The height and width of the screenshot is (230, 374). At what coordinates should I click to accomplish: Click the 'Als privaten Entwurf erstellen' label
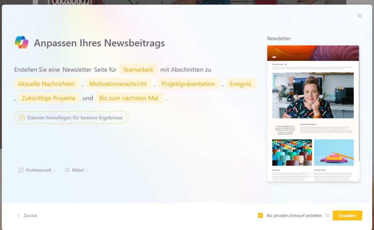click(294, 215)
